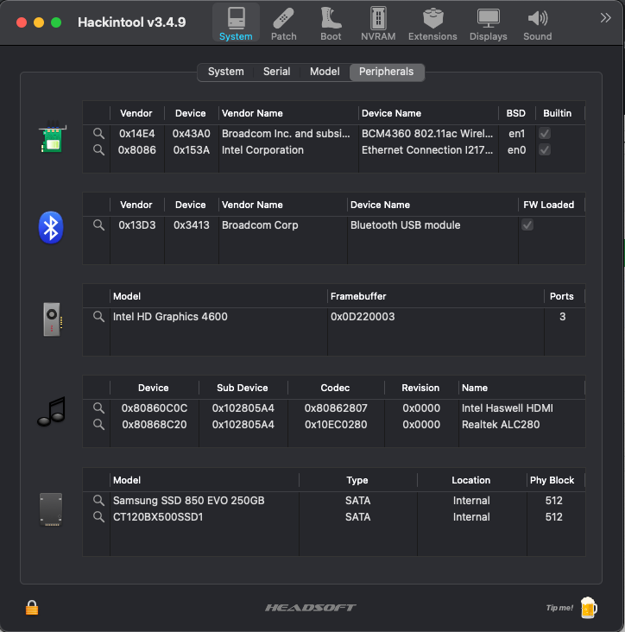Select Intel Haswell HDMI name cell
The image size is (625, 632).
pos(508,408)
